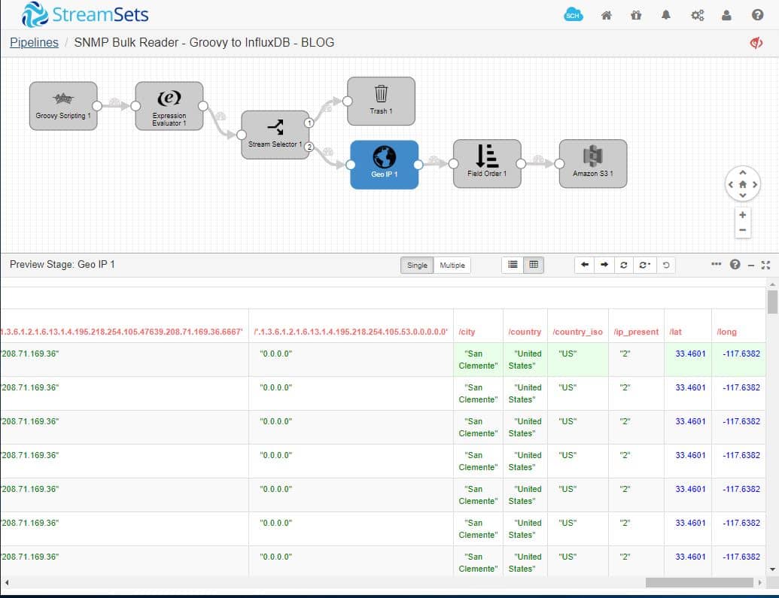Select the Amazon S3 1 destination
This screenshot has height=598, width=779.
tap(592, 163)
